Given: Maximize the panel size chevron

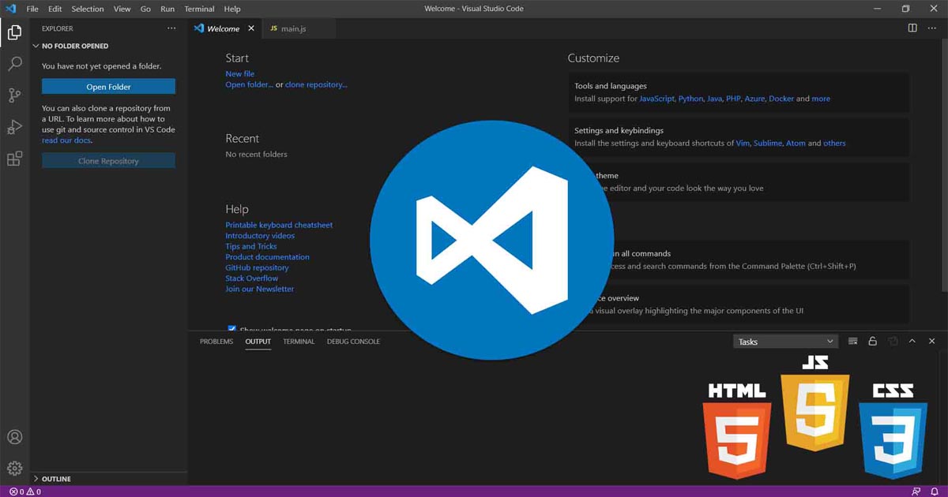Looking at the screenshot, I should (x=912, y=342).
